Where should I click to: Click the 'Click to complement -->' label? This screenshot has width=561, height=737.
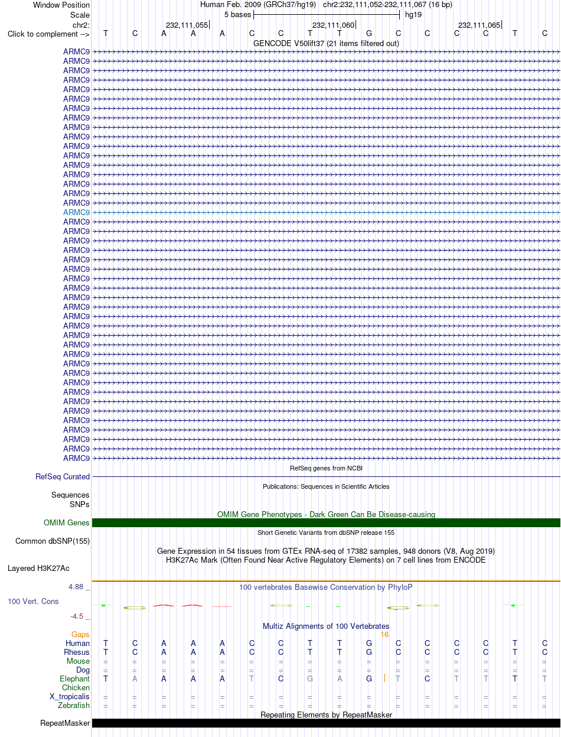pos(48,34)
